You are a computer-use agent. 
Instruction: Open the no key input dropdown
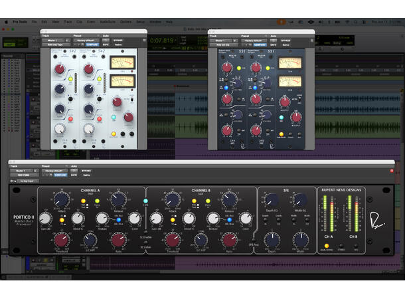click(27, 181)
